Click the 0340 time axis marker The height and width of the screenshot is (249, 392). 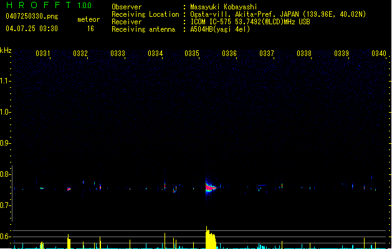click(379, 53)
